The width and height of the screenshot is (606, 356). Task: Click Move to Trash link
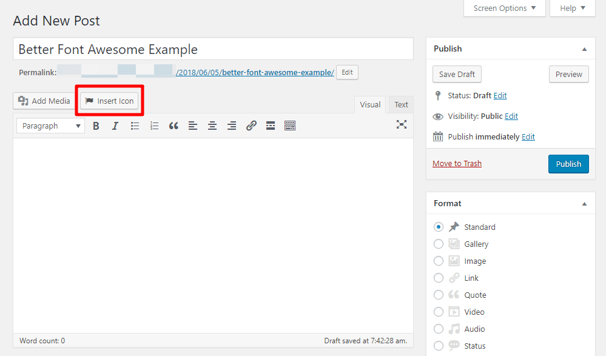457,164
